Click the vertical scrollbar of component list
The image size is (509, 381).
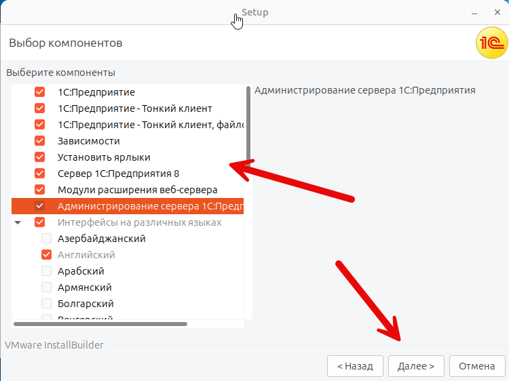[248, 108]
